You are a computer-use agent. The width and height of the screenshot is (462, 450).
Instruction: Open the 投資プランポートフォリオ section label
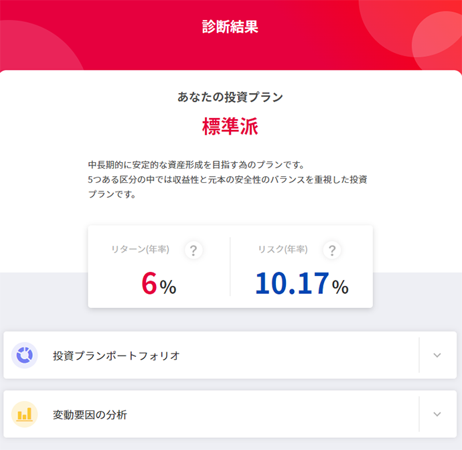[x=117, y=356]
